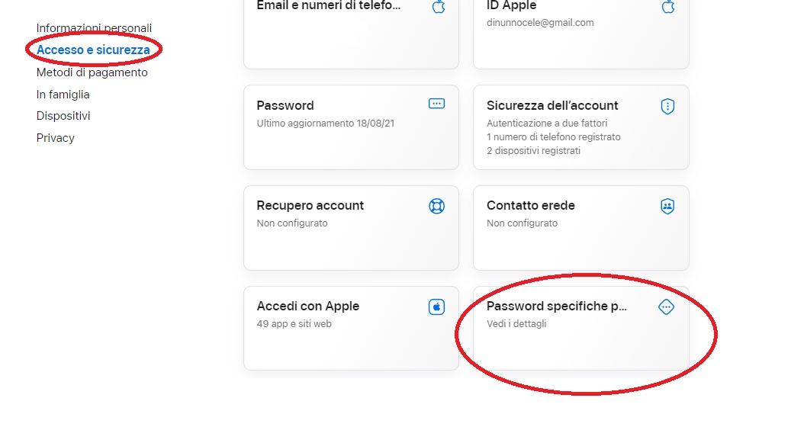Click the Accedi con Apple icon

click(x=436, y=307)
